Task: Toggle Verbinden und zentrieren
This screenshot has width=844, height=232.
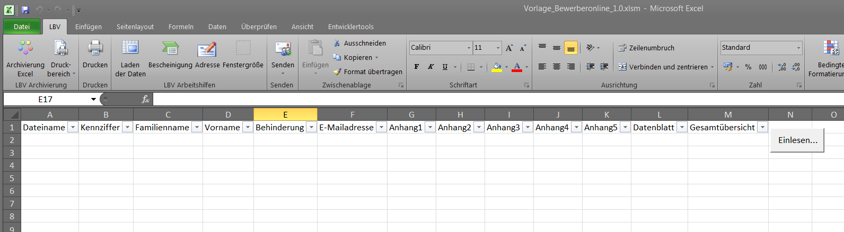Action: point(663,67)
